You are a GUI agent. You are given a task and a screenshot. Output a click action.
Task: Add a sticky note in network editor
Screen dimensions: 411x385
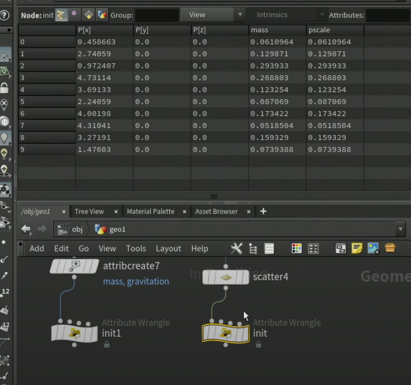point(357,248)
